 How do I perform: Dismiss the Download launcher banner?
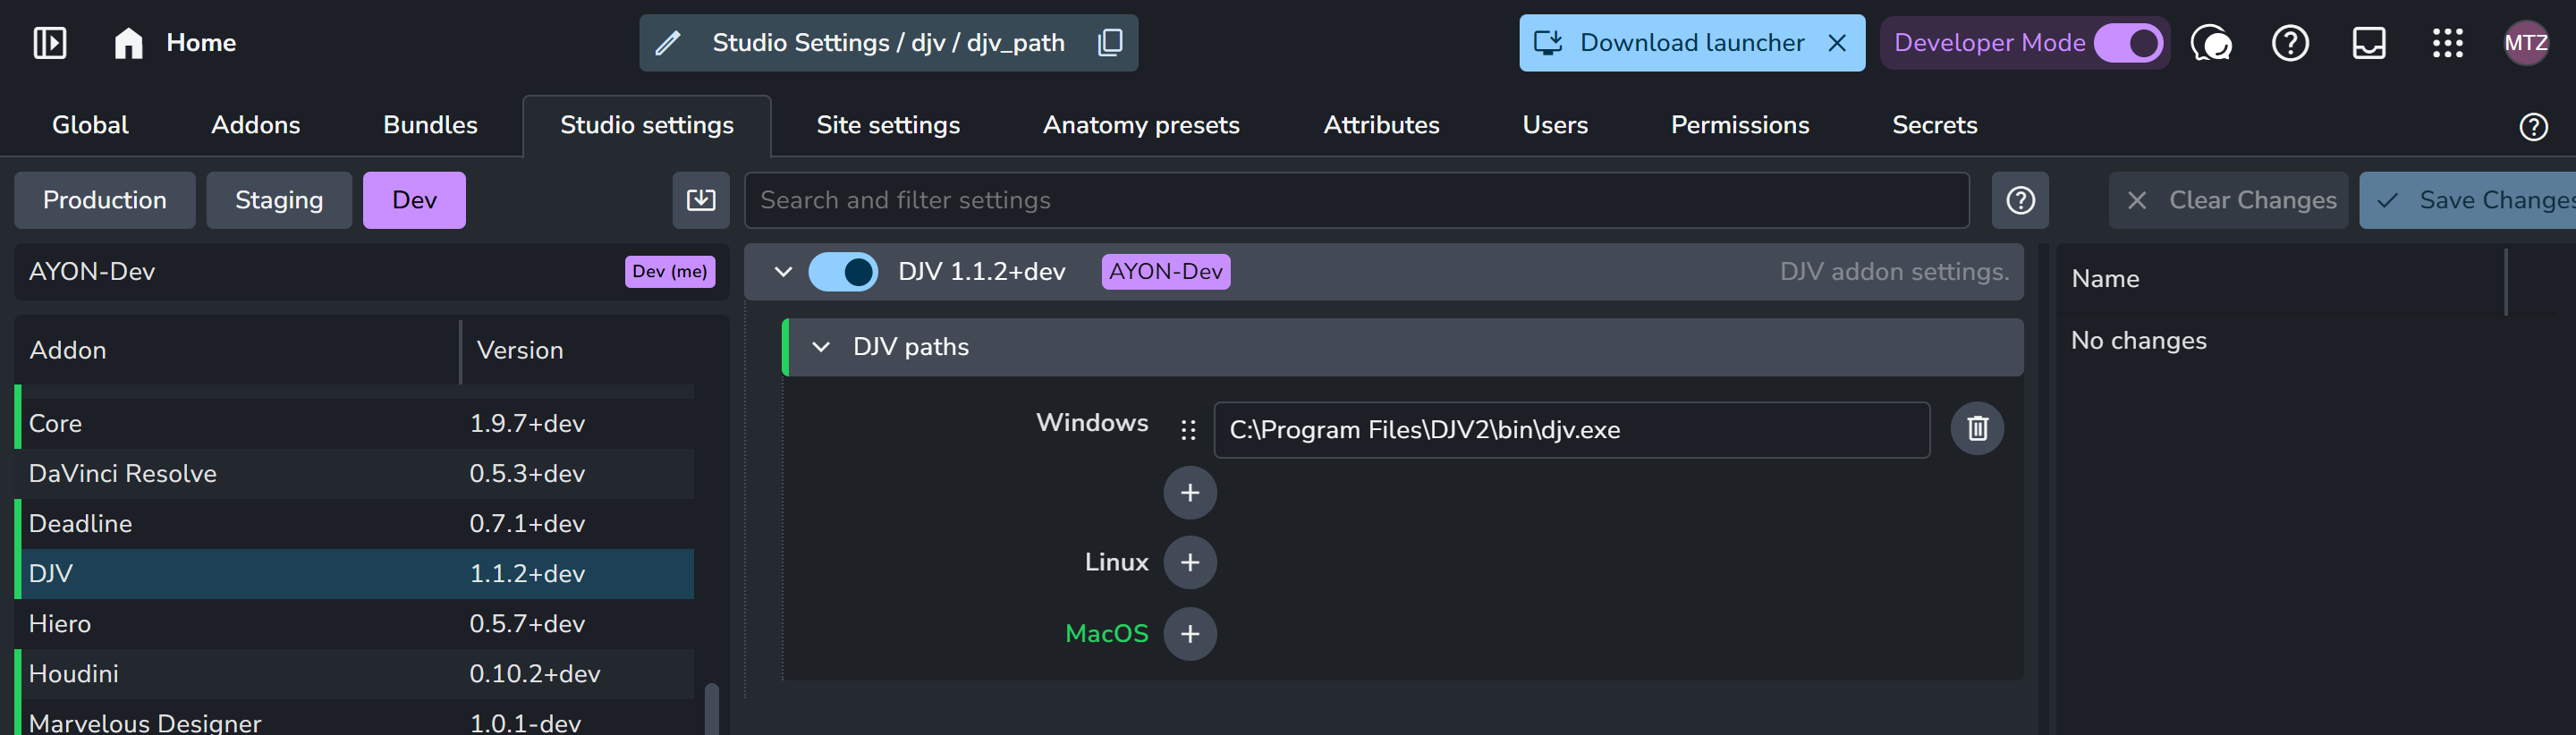[1837, 43]
